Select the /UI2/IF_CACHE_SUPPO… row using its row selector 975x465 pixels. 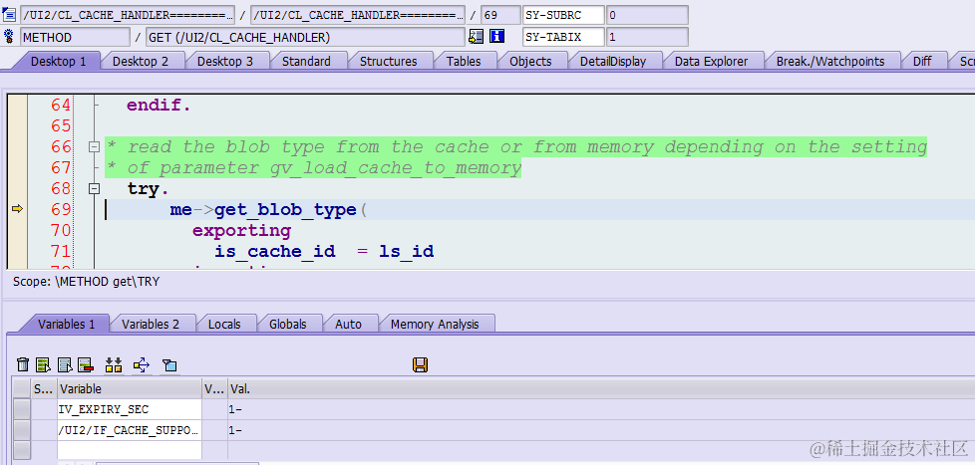tap(22, 430)
